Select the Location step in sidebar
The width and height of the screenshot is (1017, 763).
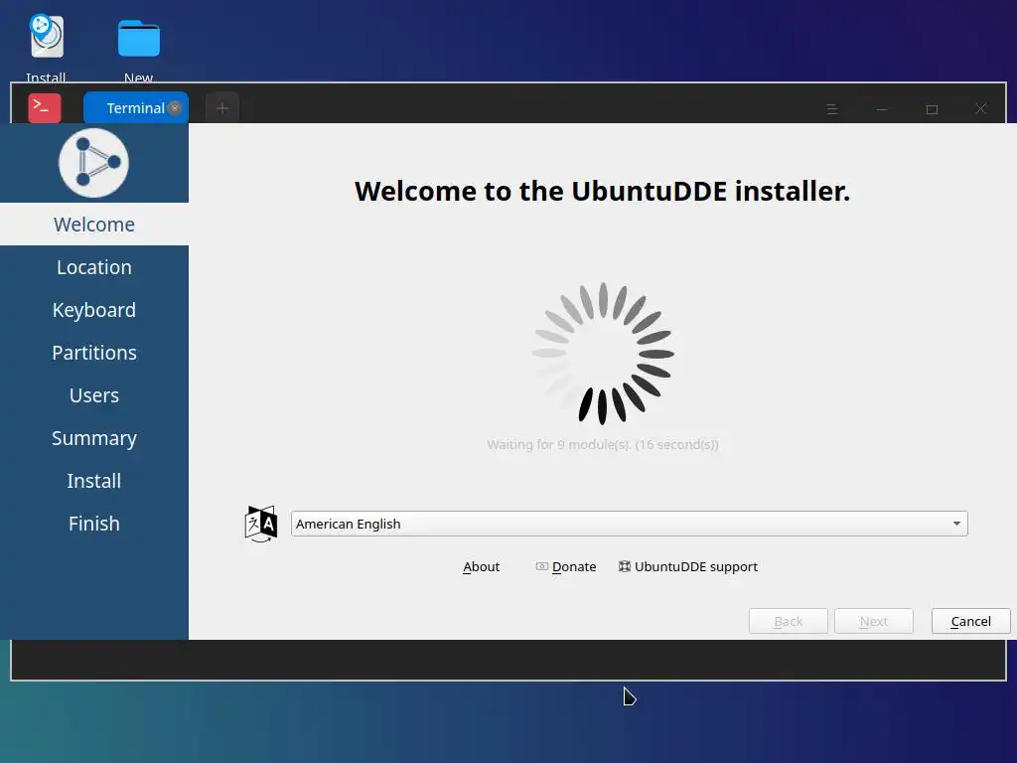(x=94, y=267)
